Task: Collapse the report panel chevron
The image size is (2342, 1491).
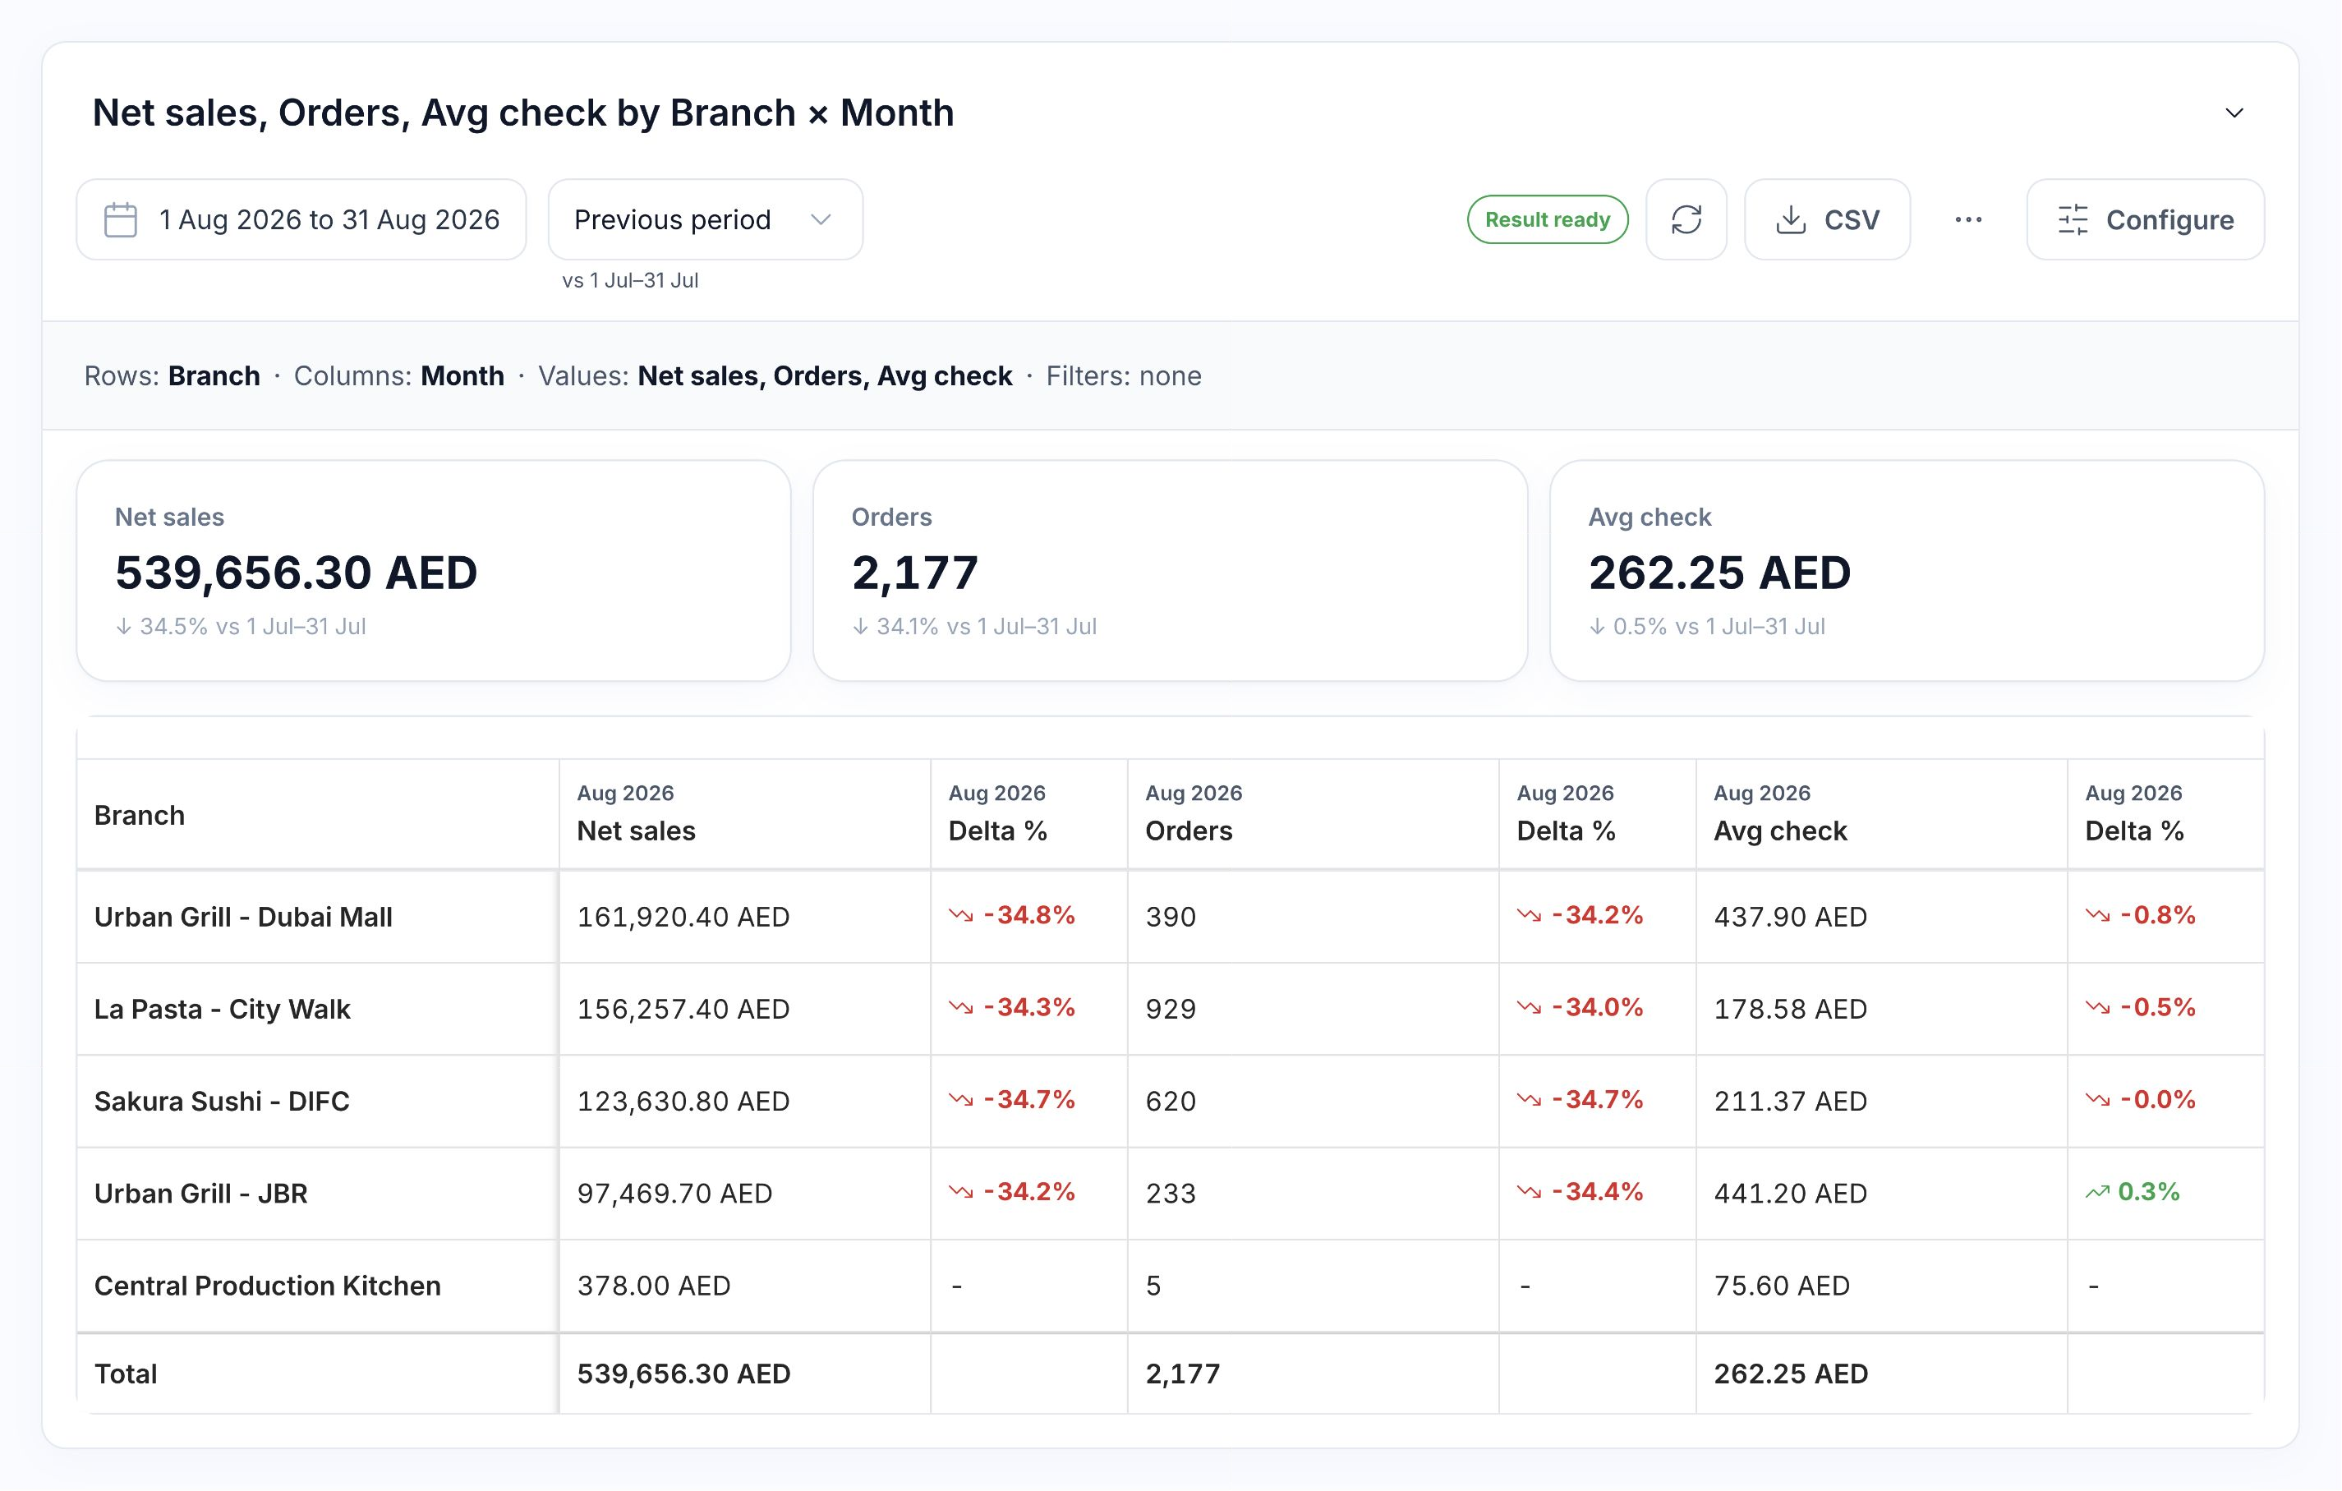Action: click(x=2234, y=113)
